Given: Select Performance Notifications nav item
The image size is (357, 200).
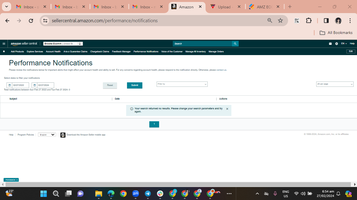Looking at the screenshot, I should (x=146, y=51).
